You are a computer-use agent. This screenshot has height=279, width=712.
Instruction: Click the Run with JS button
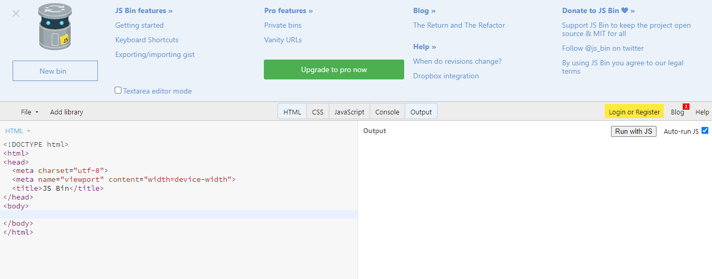(633, 131)
